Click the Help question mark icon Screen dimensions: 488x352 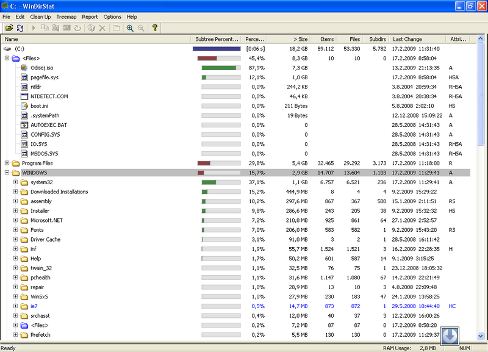click(155, 28)
